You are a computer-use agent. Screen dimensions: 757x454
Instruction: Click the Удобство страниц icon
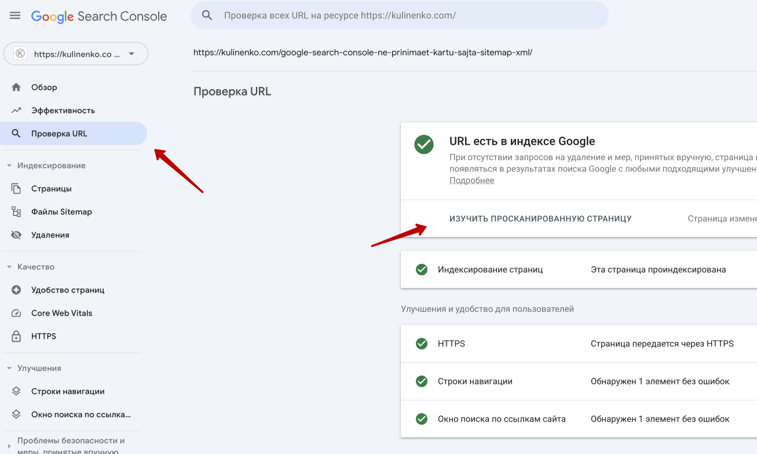16,290
